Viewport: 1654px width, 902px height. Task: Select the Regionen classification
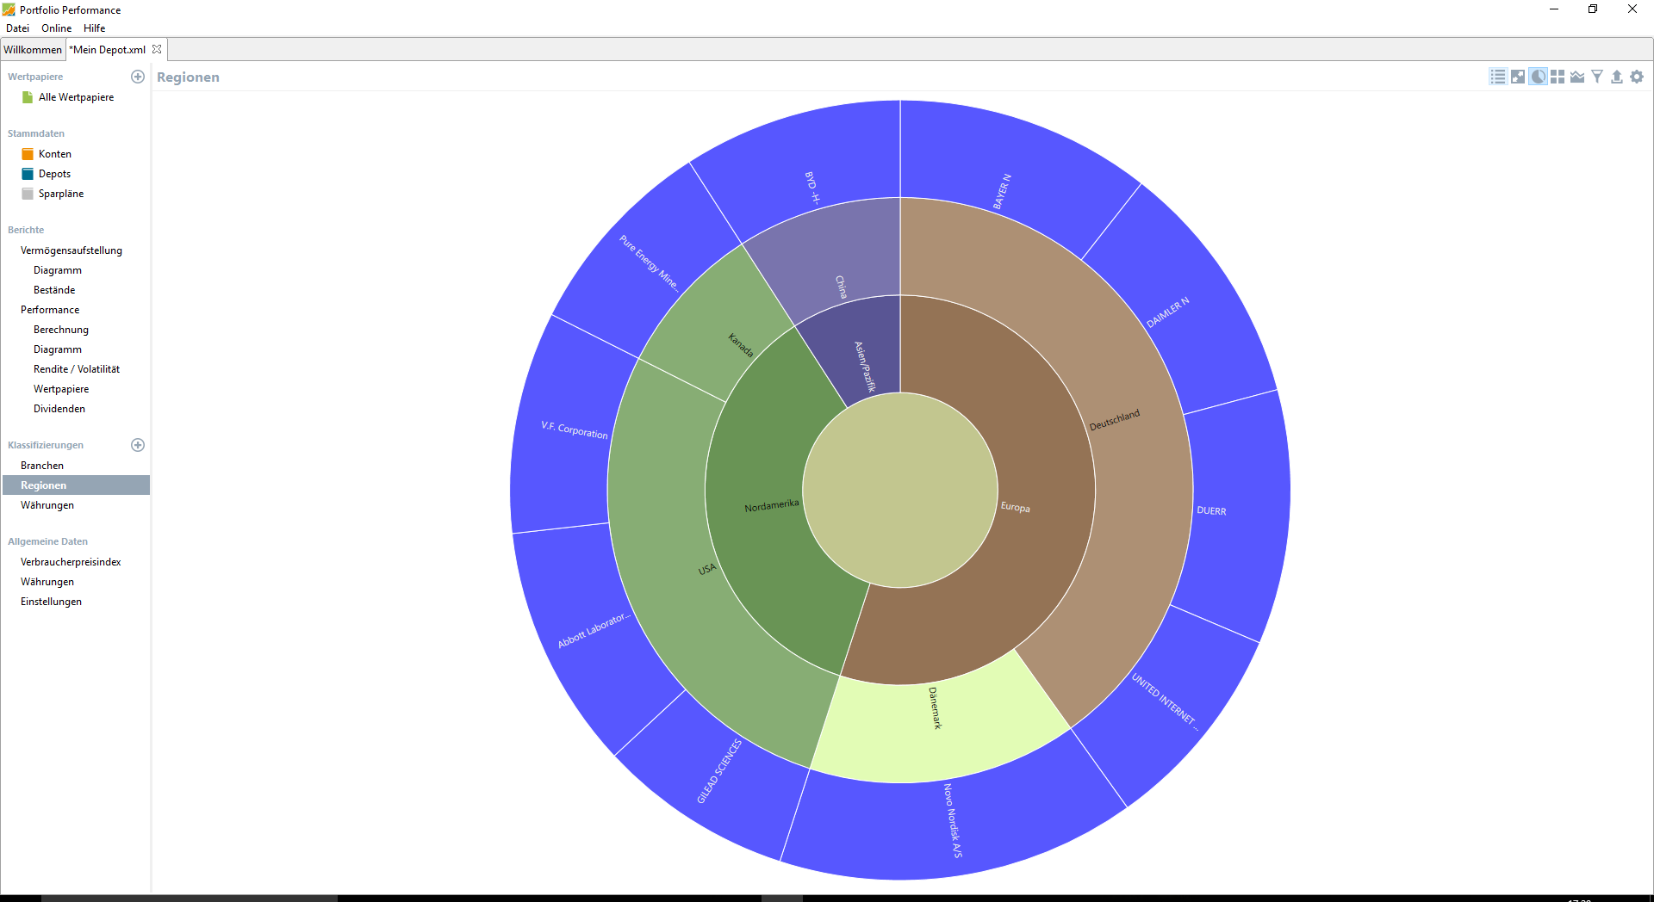[76, 485]
